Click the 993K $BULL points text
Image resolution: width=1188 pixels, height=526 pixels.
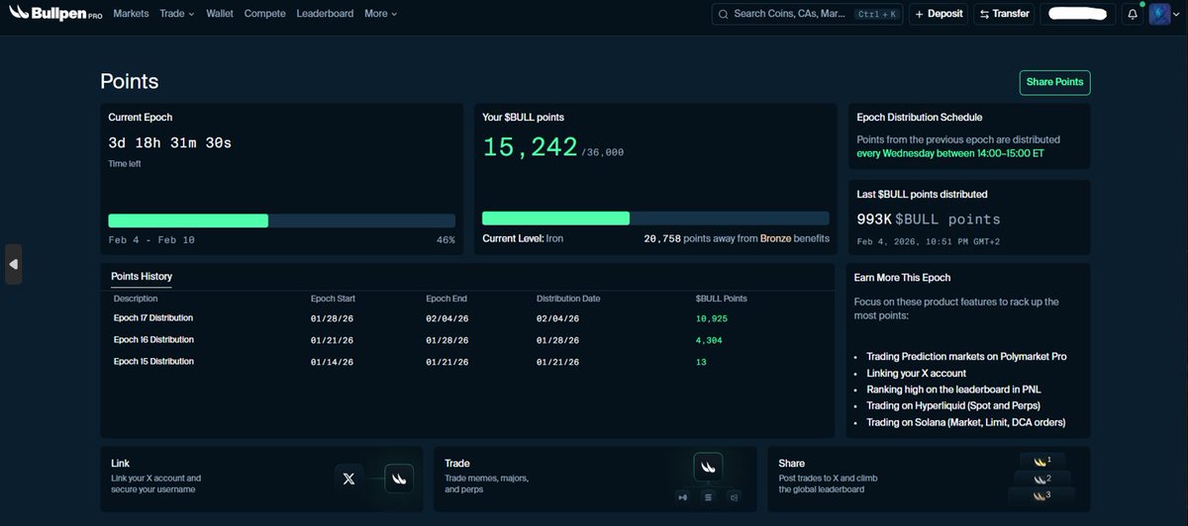929,219
